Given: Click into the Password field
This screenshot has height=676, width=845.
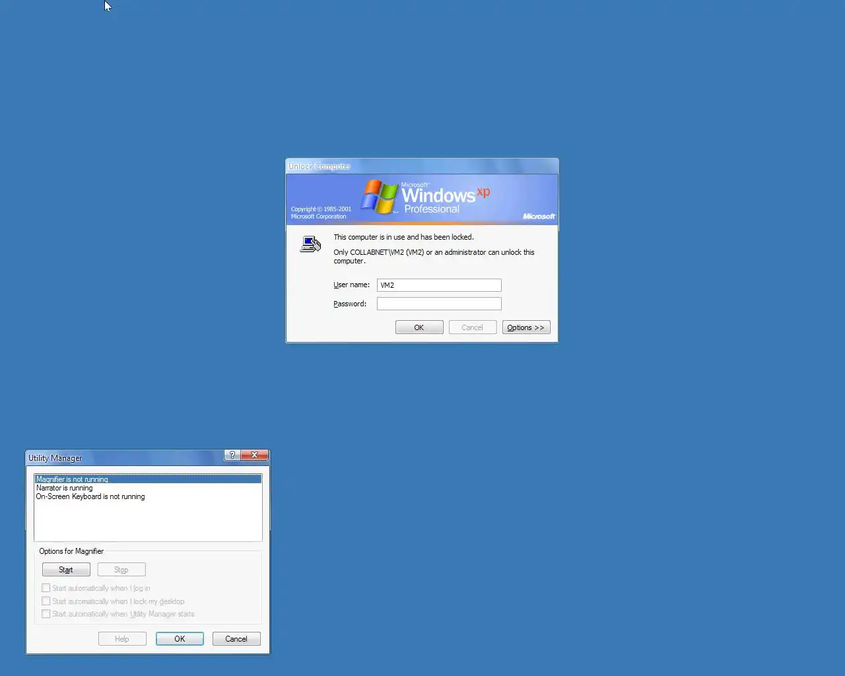Looking at the screenshot, I should coord(439,304).
